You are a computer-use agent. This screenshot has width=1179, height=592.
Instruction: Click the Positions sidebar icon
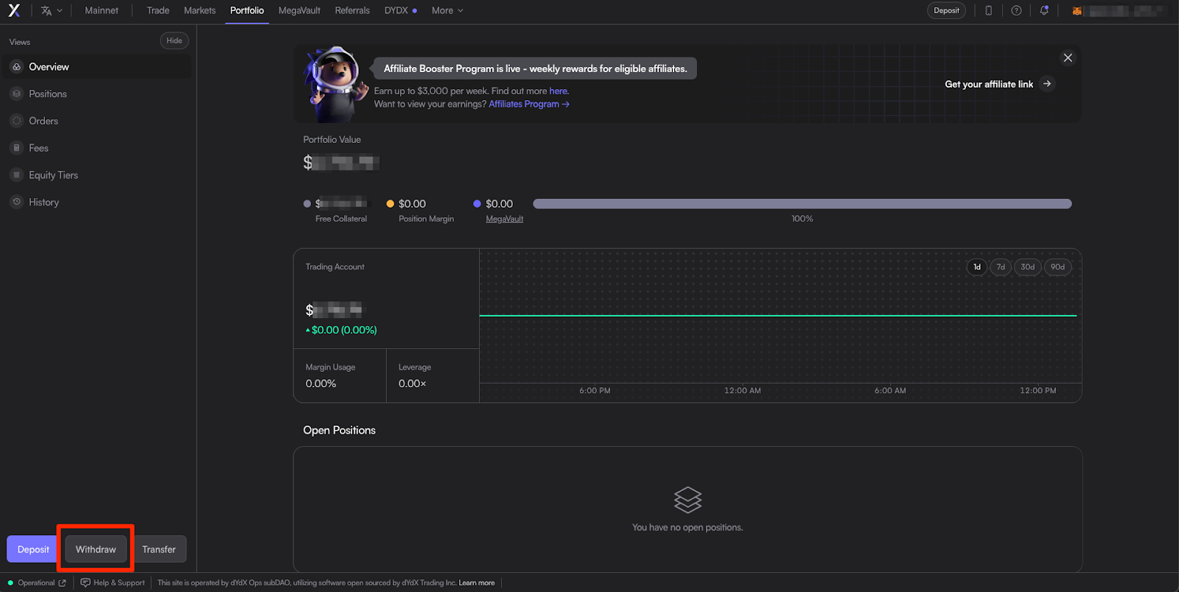(17, 94)
